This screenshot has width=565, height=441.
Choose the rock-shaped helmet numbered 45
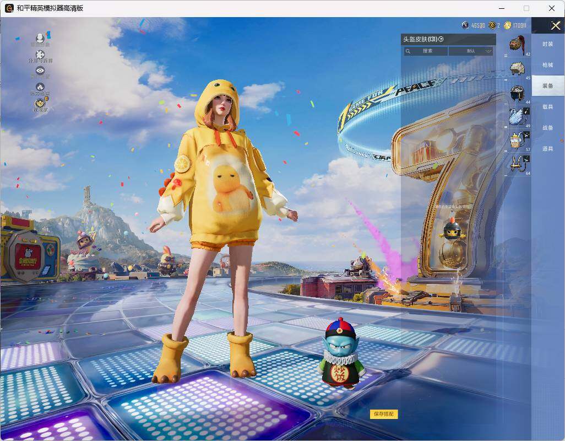(x=518, y=68)
